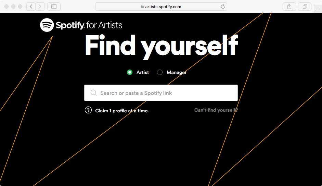Go back to the previous page

pyautogui.click(x=31, y=7)
